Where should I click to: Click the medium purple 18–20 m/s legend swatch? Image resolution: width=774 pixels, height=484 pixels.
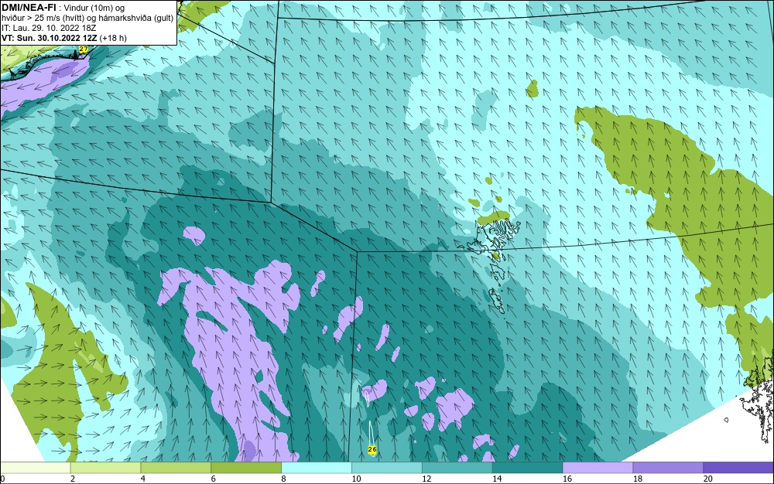669,468
